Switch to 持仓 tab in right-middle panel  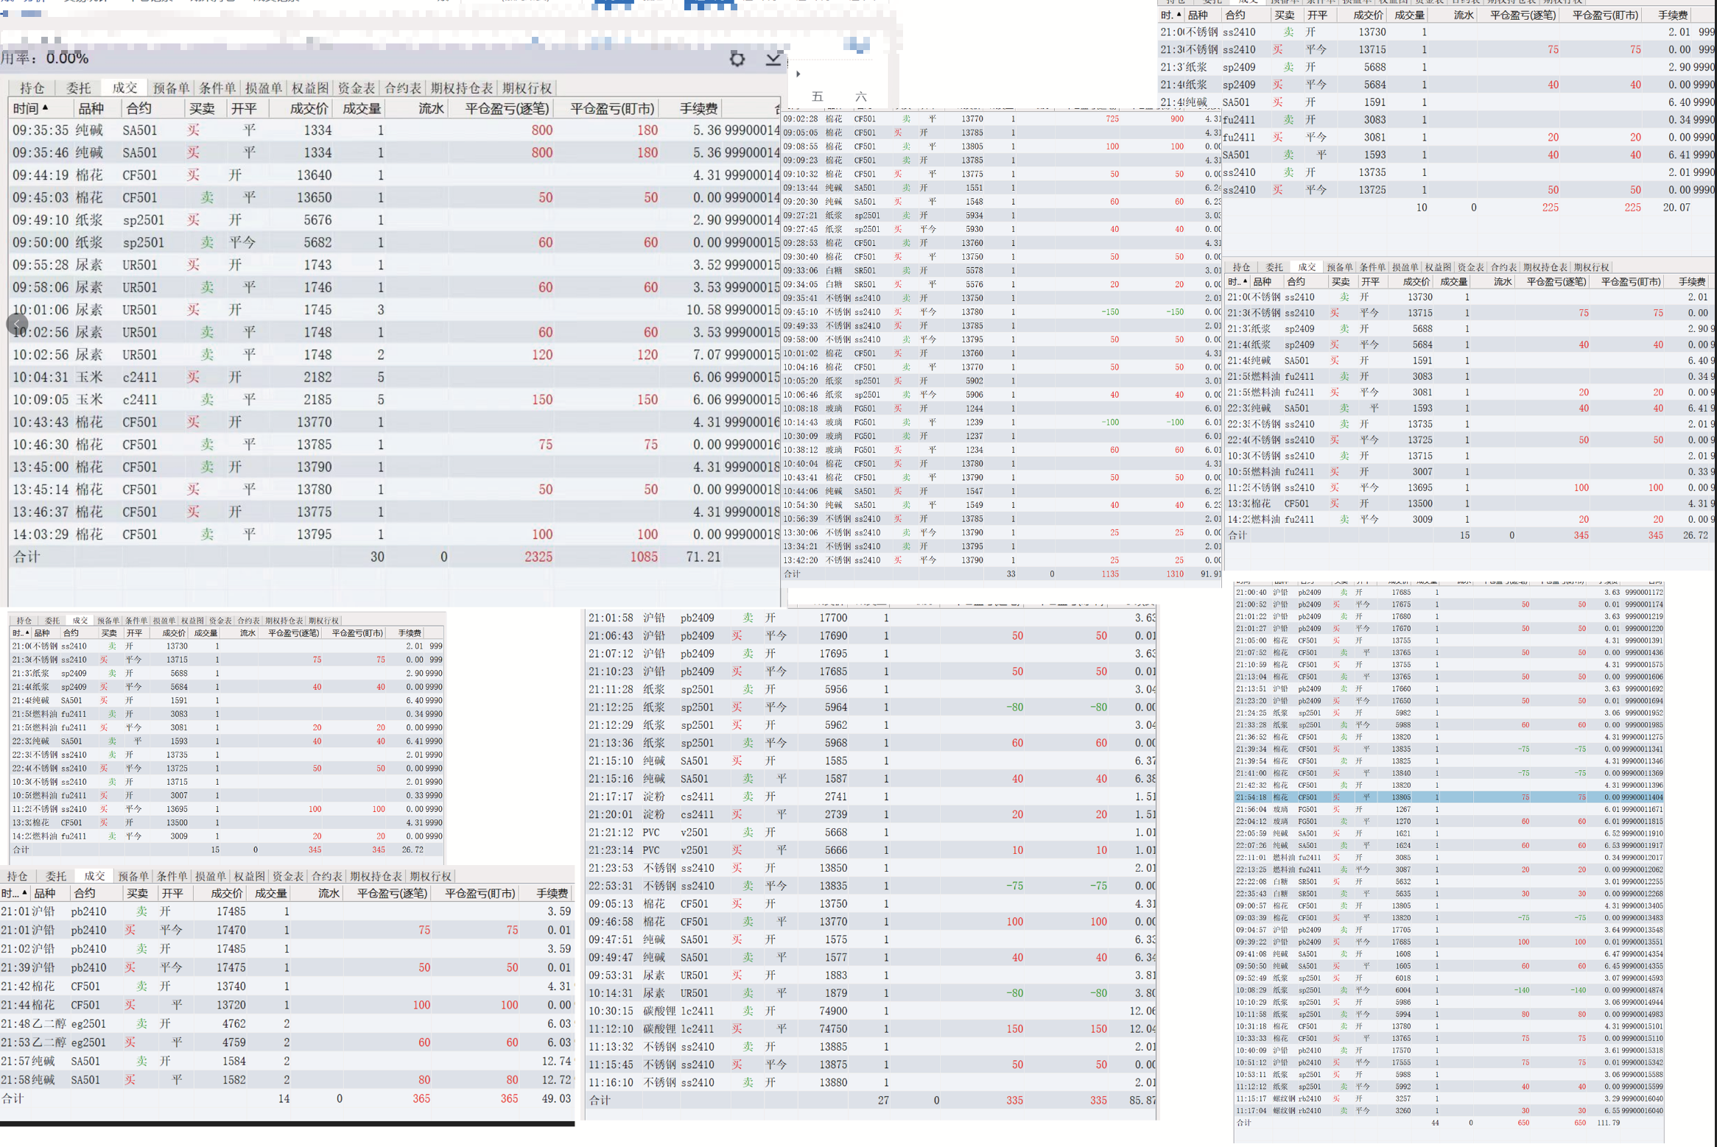tap(1241, 267)
